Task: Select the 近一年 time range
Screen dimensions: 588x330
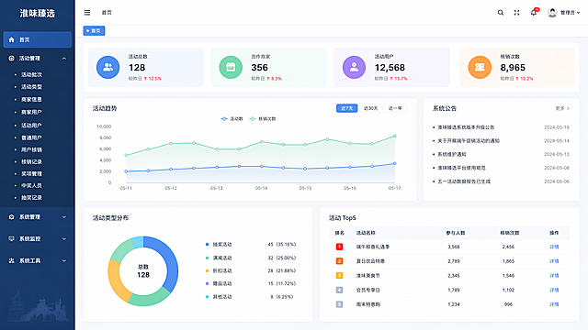Action: pyautogui.click(x=395, y=108)
